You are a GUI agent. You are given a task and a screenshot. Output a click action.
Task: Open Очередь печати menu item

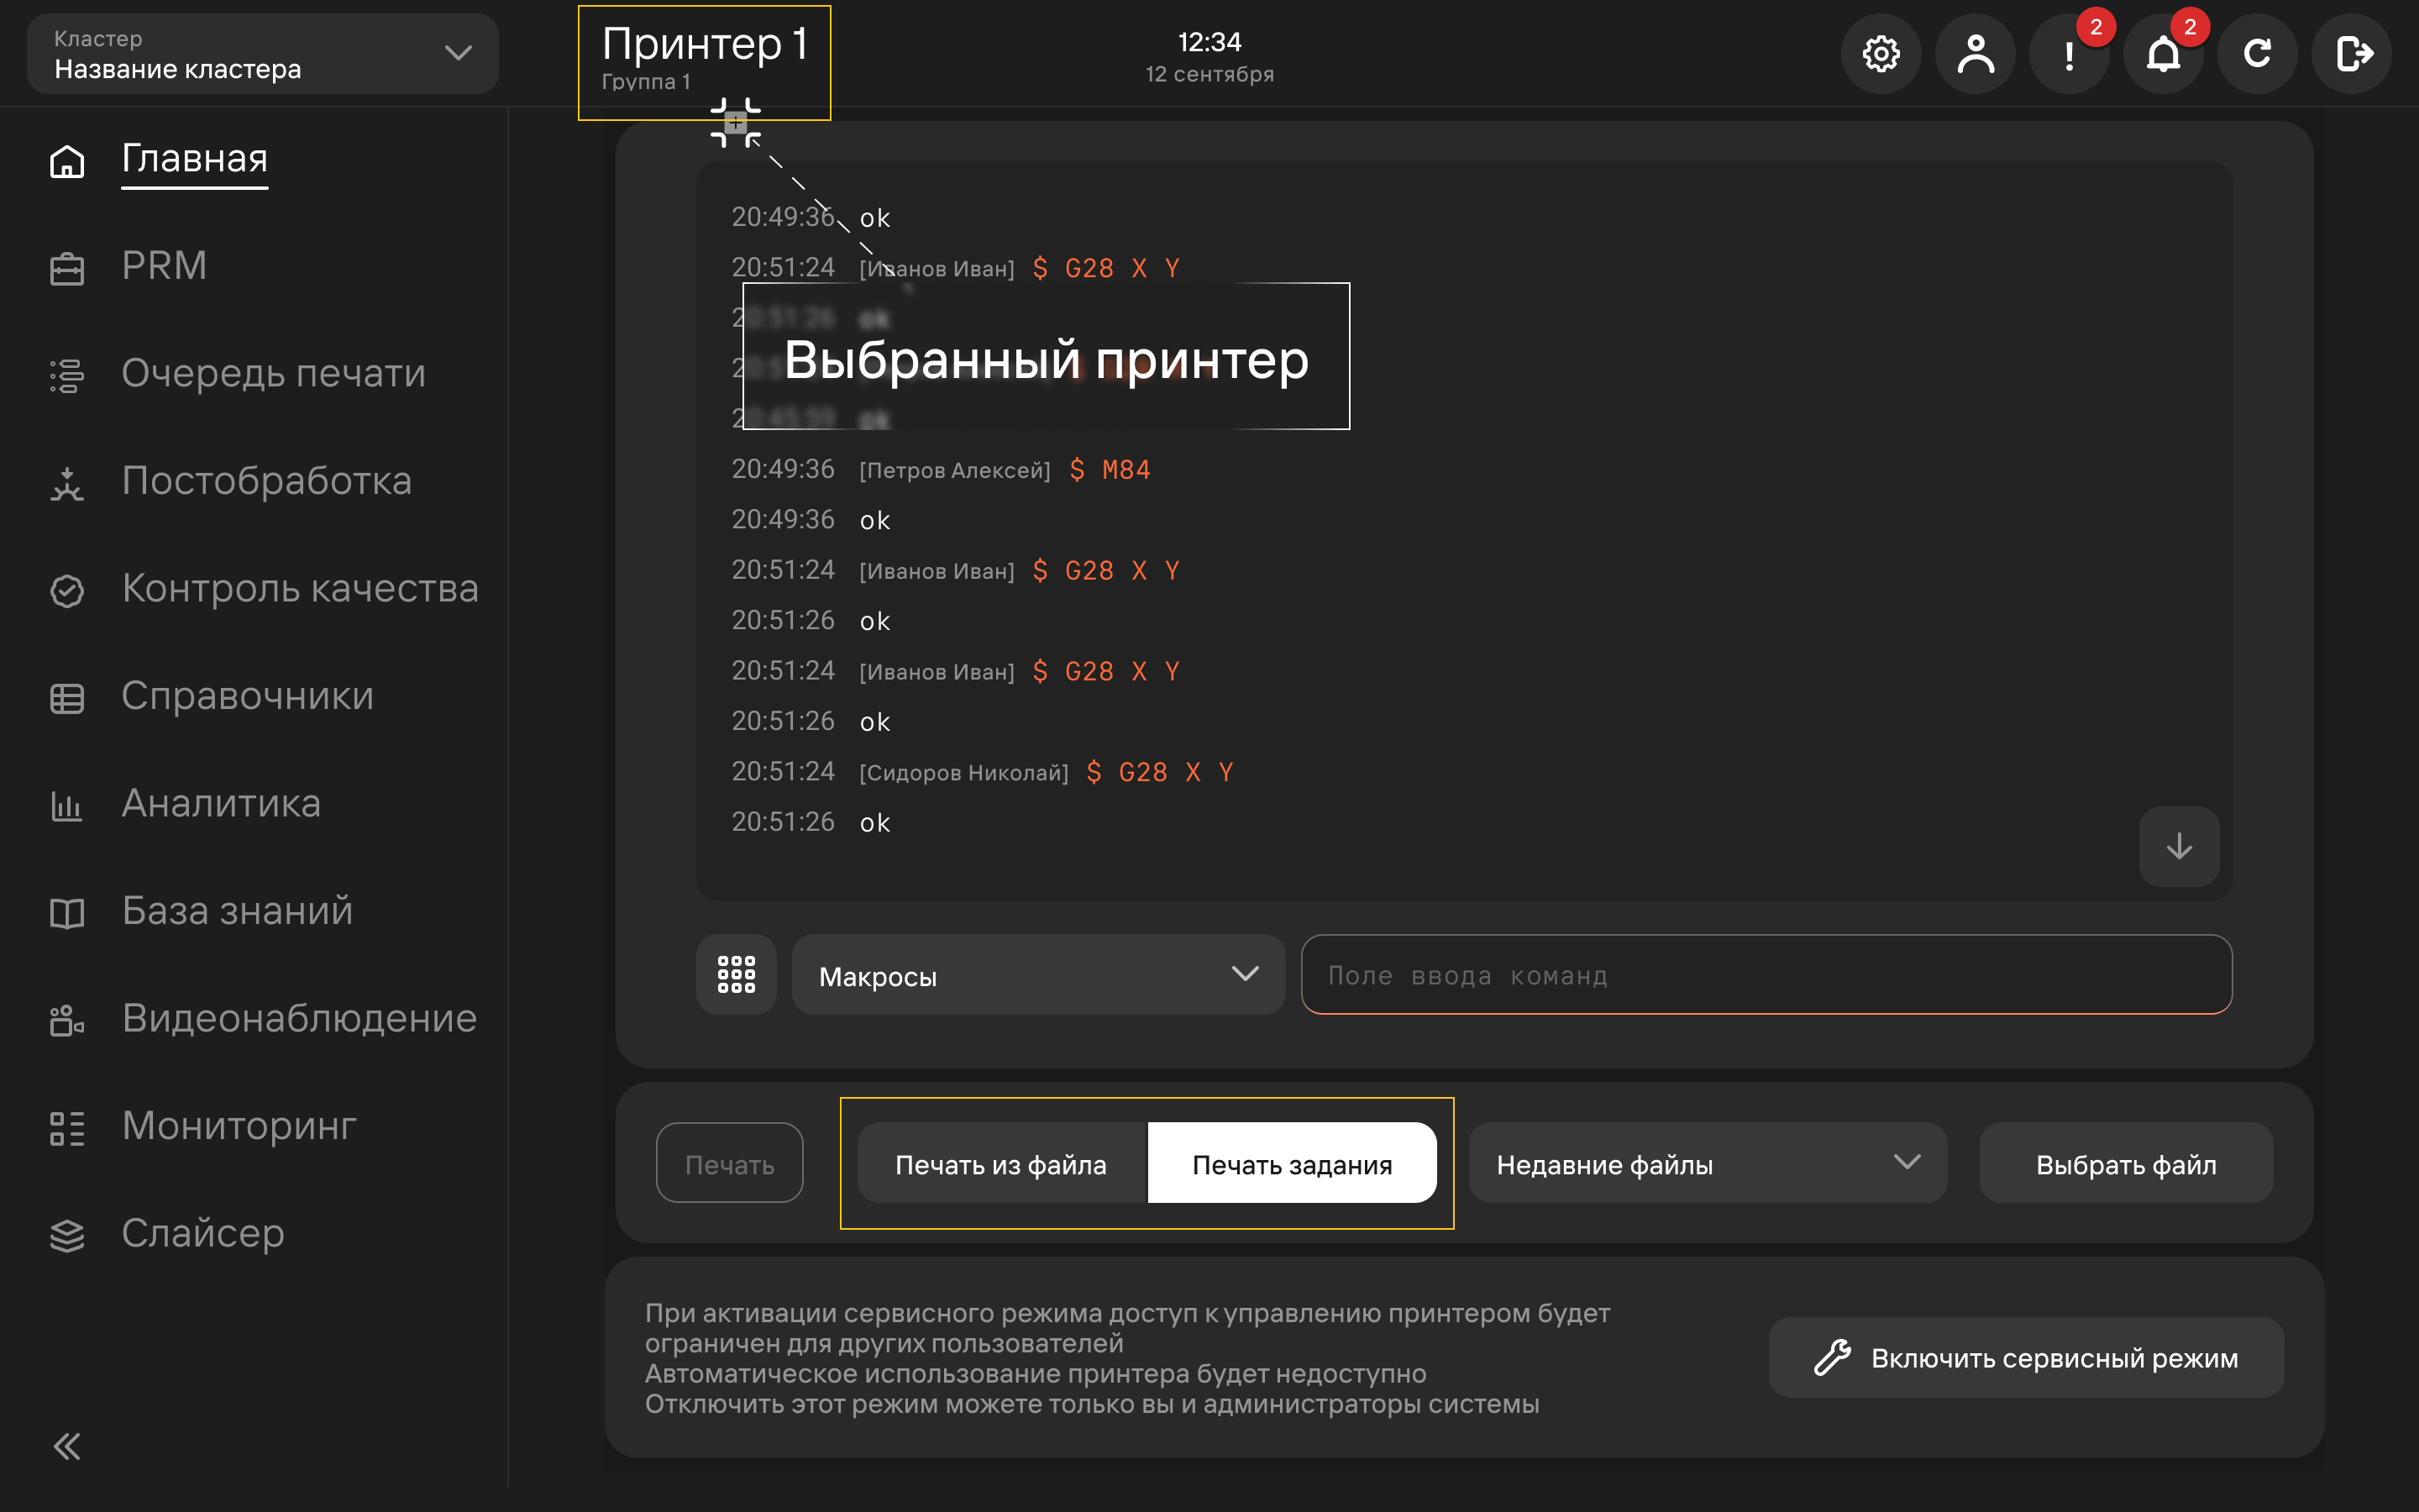(274, 373)
